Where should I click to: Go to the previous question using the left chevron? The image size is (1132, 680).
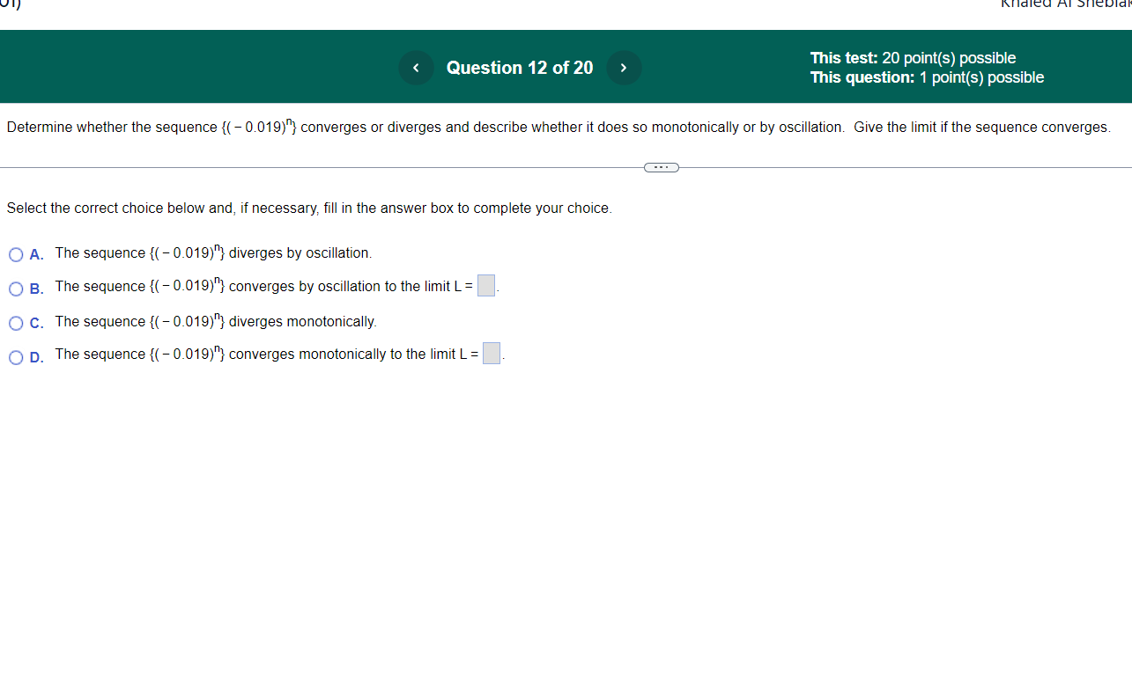415,67
